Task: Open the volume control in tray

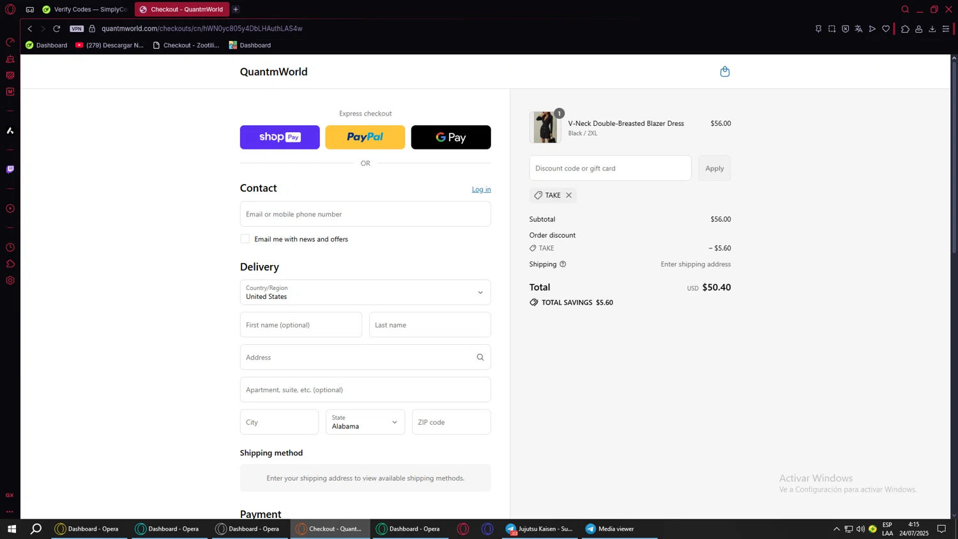Action: pyautogui.click(x=860, y=529)
